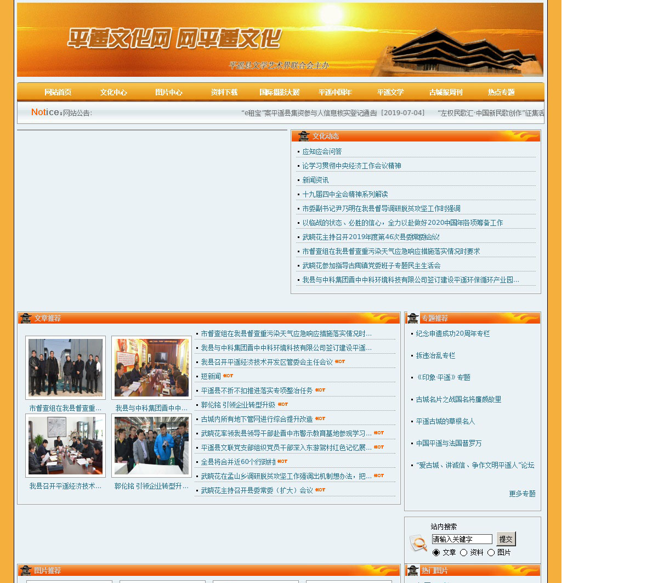The height and width of the screenshot is (583, 658).
Task: Click the pavilion icon beside 热门图片
Action: (x=413, y=570)
